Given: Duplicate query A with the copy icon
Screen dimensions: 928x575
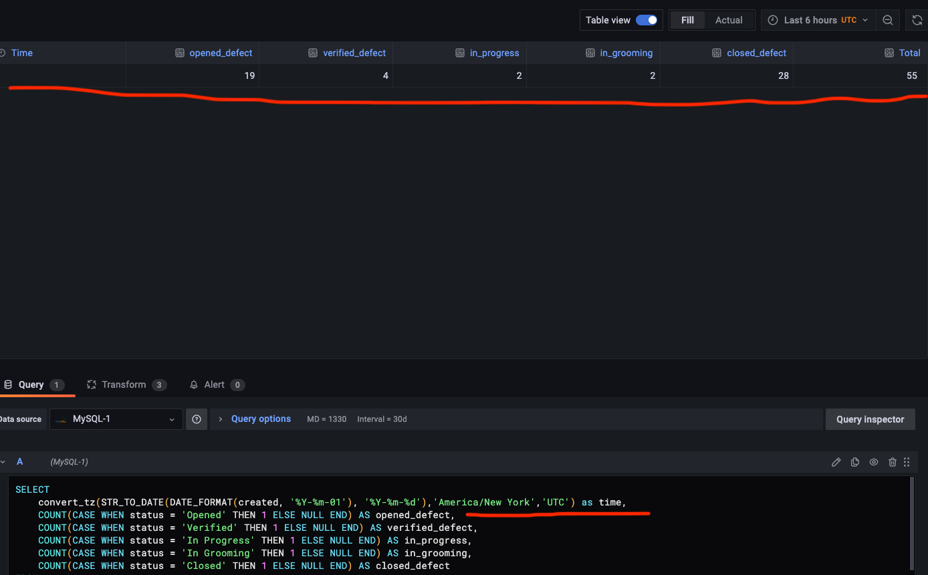Looking at the screenshot, I should pos(855,462).
